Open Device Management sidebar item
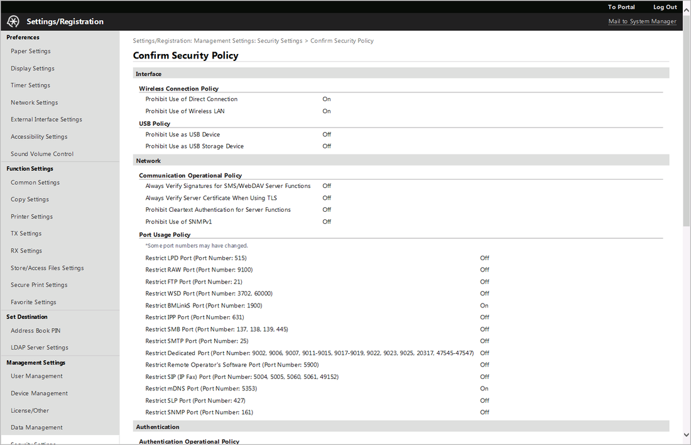The height and width of the screenshot is (445, 691). pyautogui.click(x=39, y=393)
